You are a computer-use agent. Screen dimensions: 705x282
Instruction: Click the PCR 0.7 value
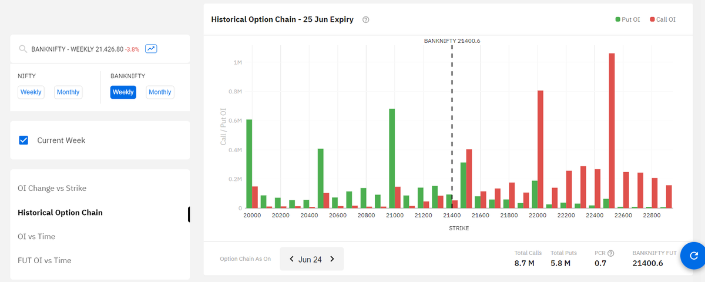click(600, 263)
